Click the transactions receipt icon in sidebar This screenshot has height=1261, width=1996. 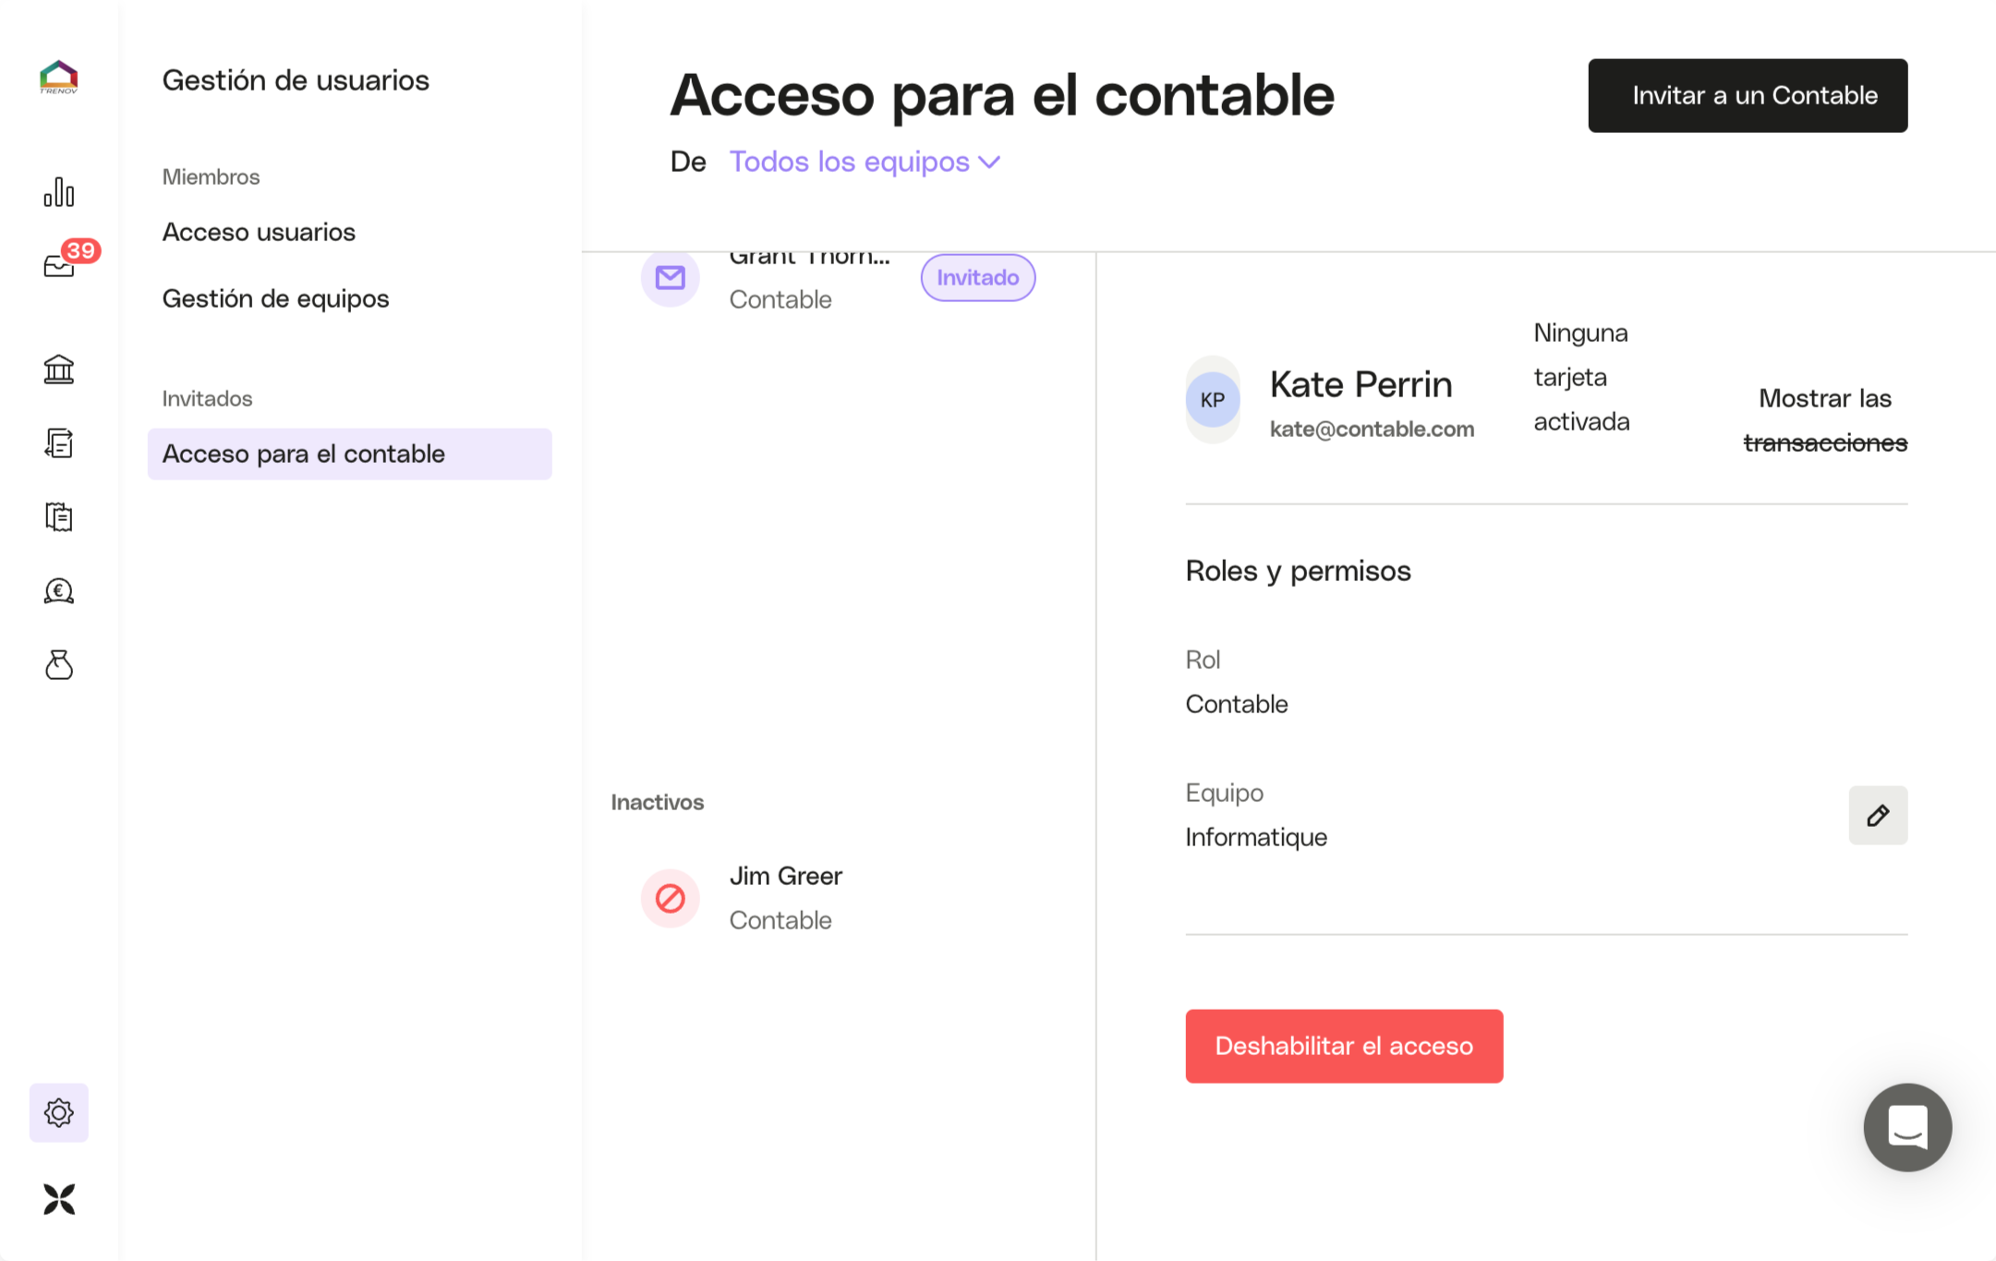click(x=58, y=443)
